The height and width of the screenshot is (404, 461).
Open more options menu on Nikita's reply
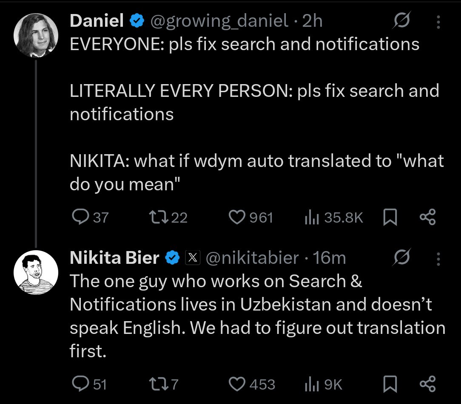coord(438,258)
